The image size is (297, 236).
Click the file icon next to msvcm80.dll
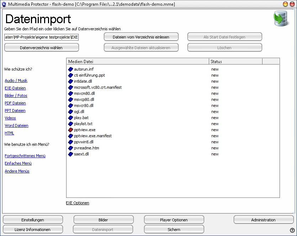point(70,93)
